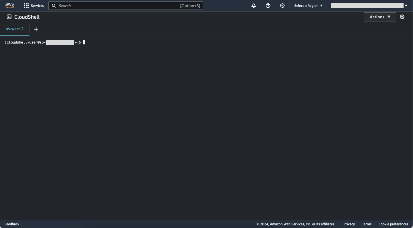The width and height of the screenshot is (413, 228).
Task: Click the search magnifier icon
Action: tap(54, 6)
